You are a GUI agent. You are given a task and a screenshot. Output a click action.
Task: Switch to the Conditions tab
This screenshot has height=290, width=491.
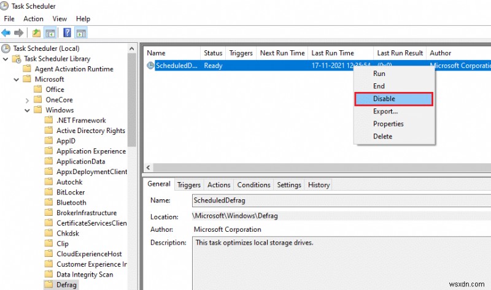253,185
